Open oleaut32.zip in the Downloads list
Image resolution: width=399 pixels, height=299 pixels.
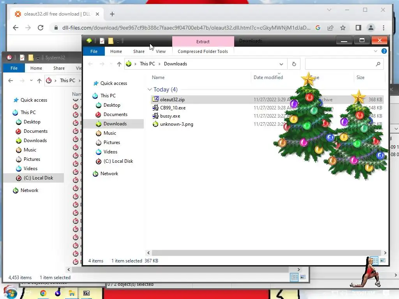pos(172,100)
